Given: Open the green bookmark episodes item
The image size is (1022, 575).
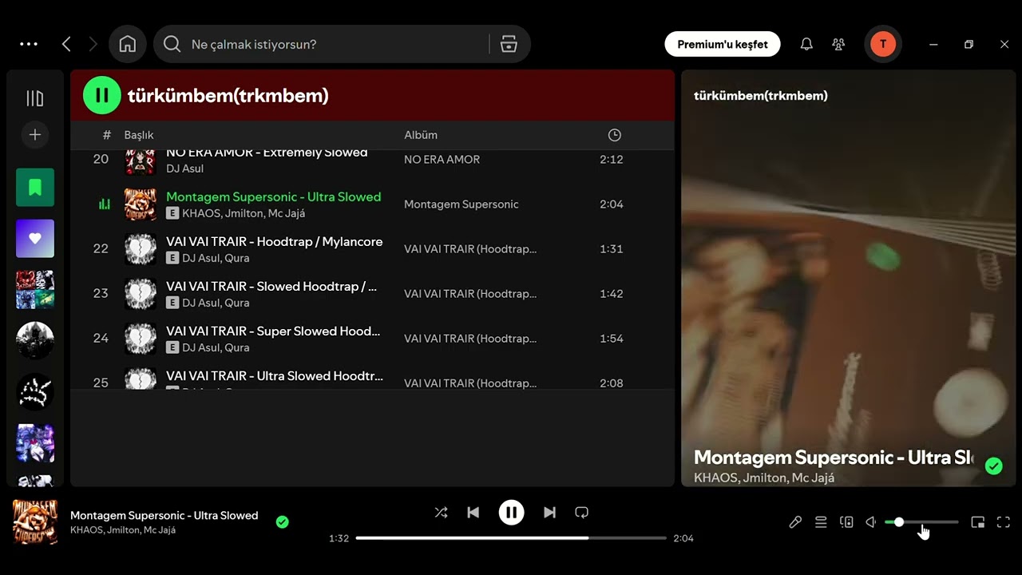Looking at the screenshot, I should (35, 188).
